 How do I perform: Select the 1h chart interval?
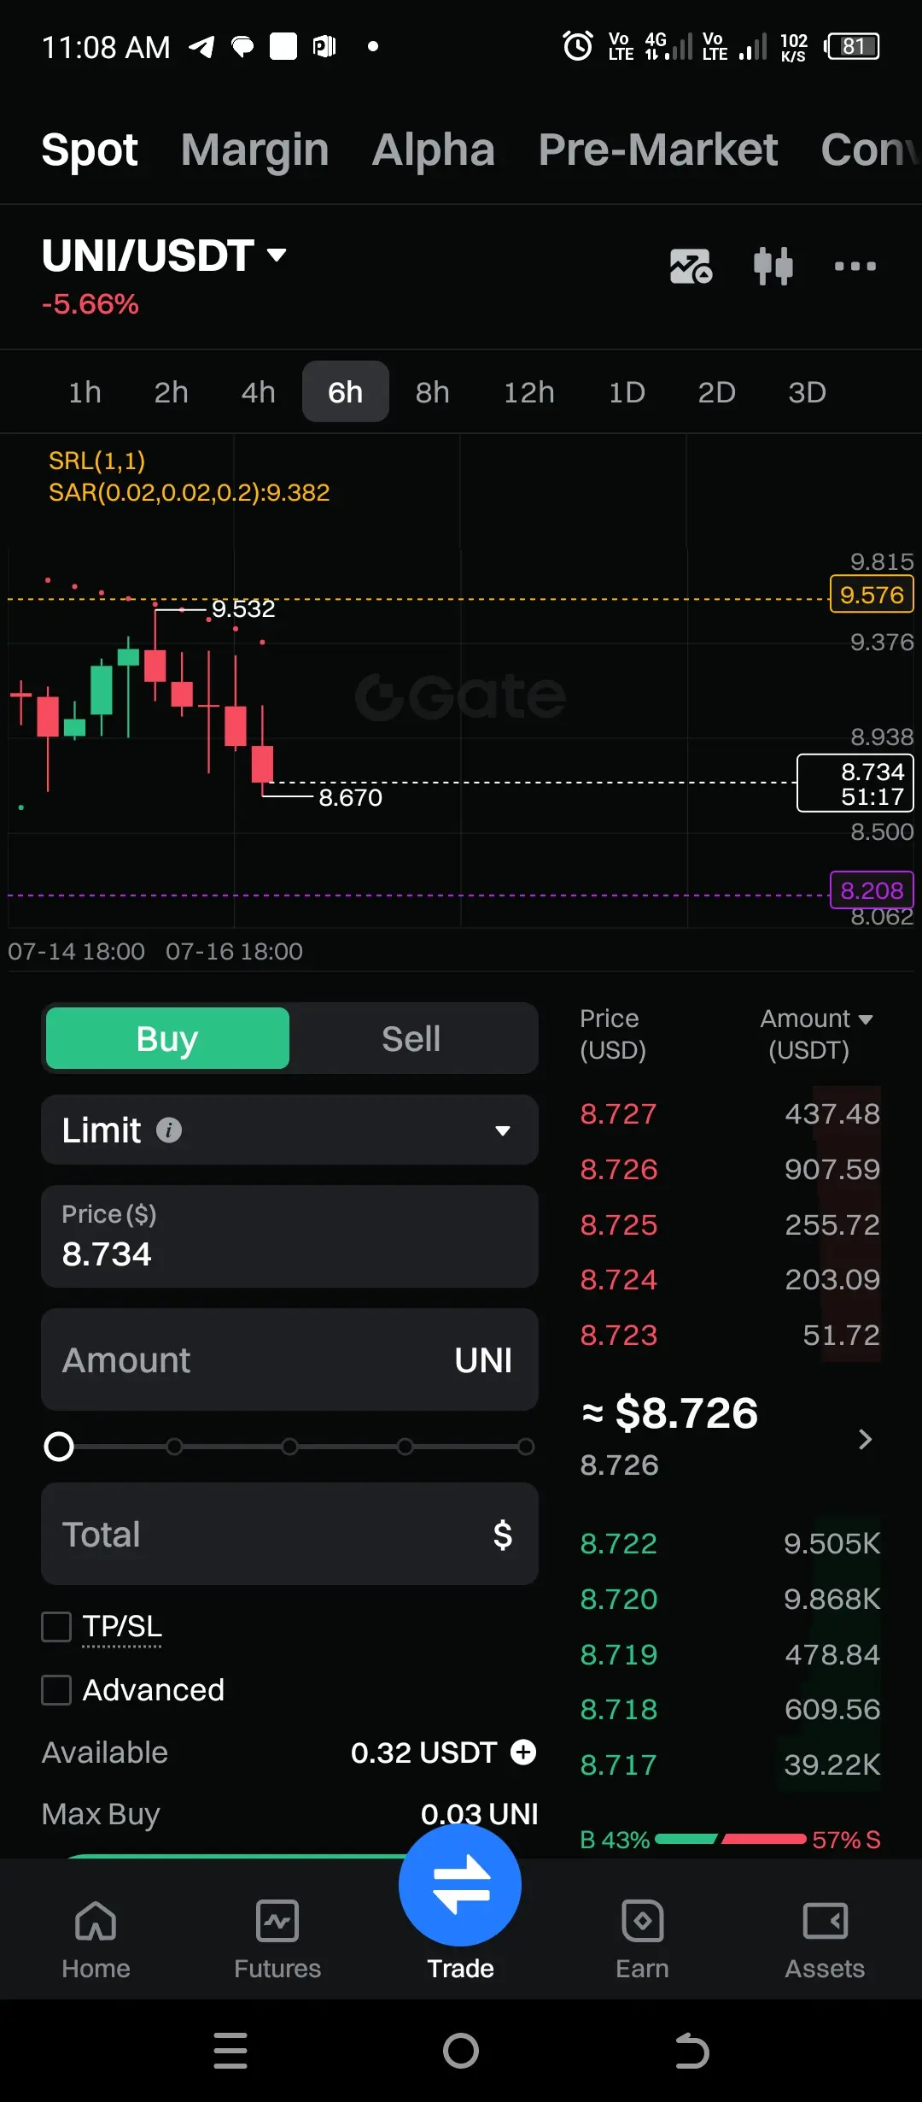85,392
